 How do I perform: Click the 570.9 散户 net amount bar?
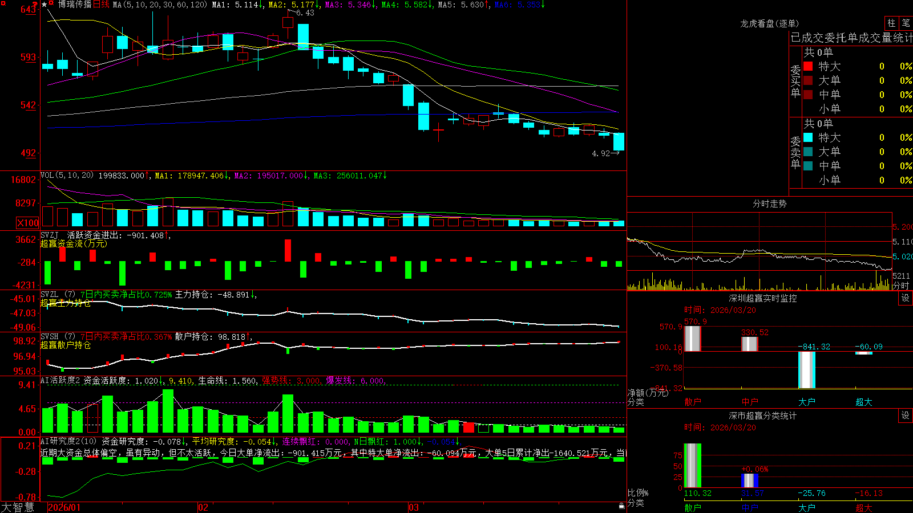692,339
